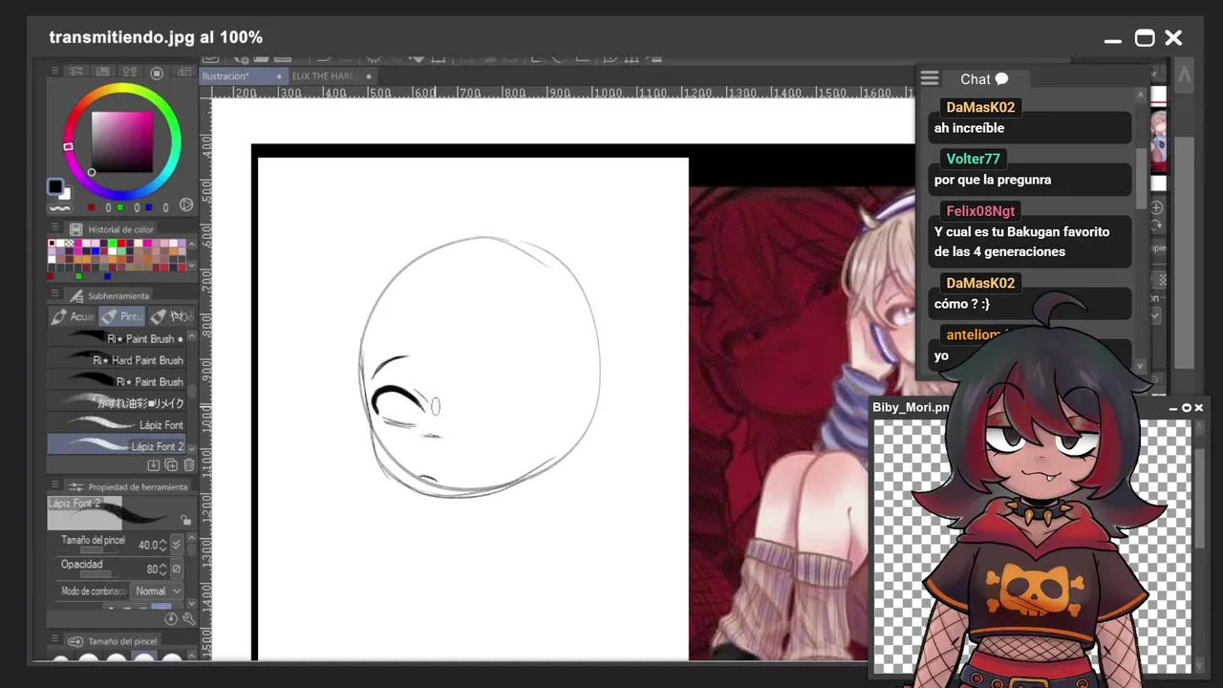Click the chat scrollbar thumb

pyautogui.click(x=1141, y=179)
